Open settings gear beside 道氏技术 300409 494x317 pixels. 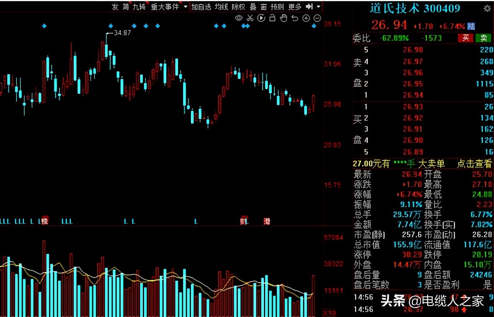[487, 8]
